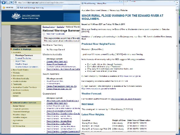The image size is (180, 135).
Task: Open Satellite Images in the sidebar
Action: [20, 117]
